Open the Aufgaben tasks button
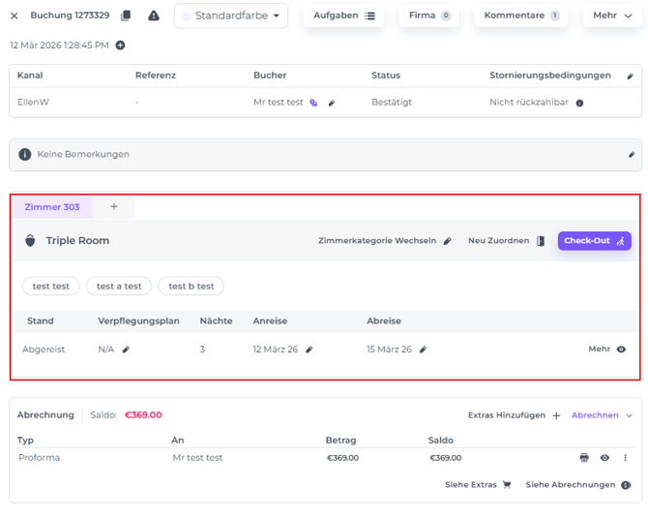The image size is (648, 519). pyautogui.click(x=343, y=15)
